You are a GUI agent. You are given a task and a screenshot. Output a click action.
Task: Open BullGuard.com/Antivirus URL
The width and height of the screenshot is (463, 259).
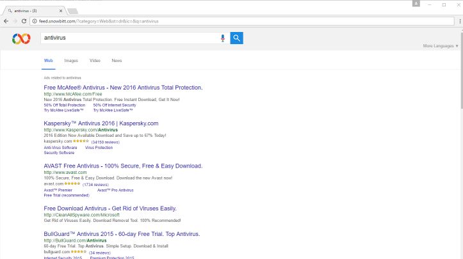tap(75, 240)
